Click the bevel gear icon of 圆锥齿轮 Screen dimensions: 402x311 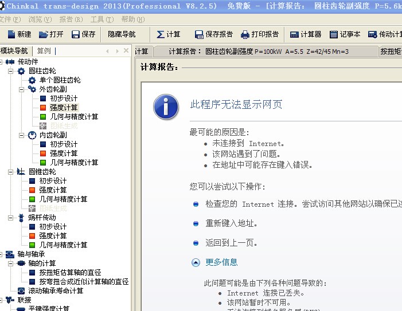(21, 171)
